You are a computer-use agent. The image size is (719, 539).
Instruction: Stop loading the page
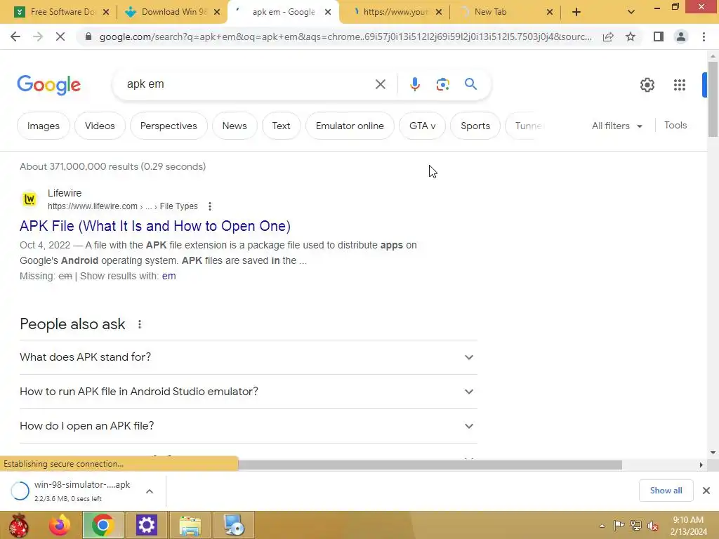tap(60, 36)
